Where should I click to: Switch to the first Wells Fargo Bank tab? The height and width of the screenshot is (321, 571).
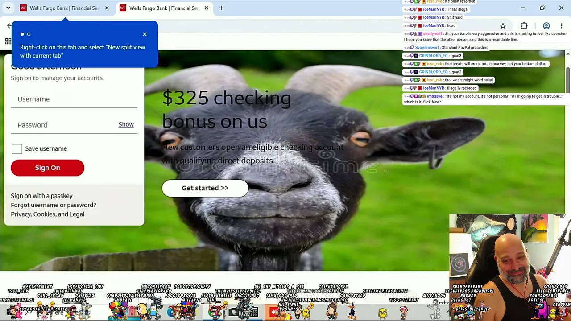64,8
